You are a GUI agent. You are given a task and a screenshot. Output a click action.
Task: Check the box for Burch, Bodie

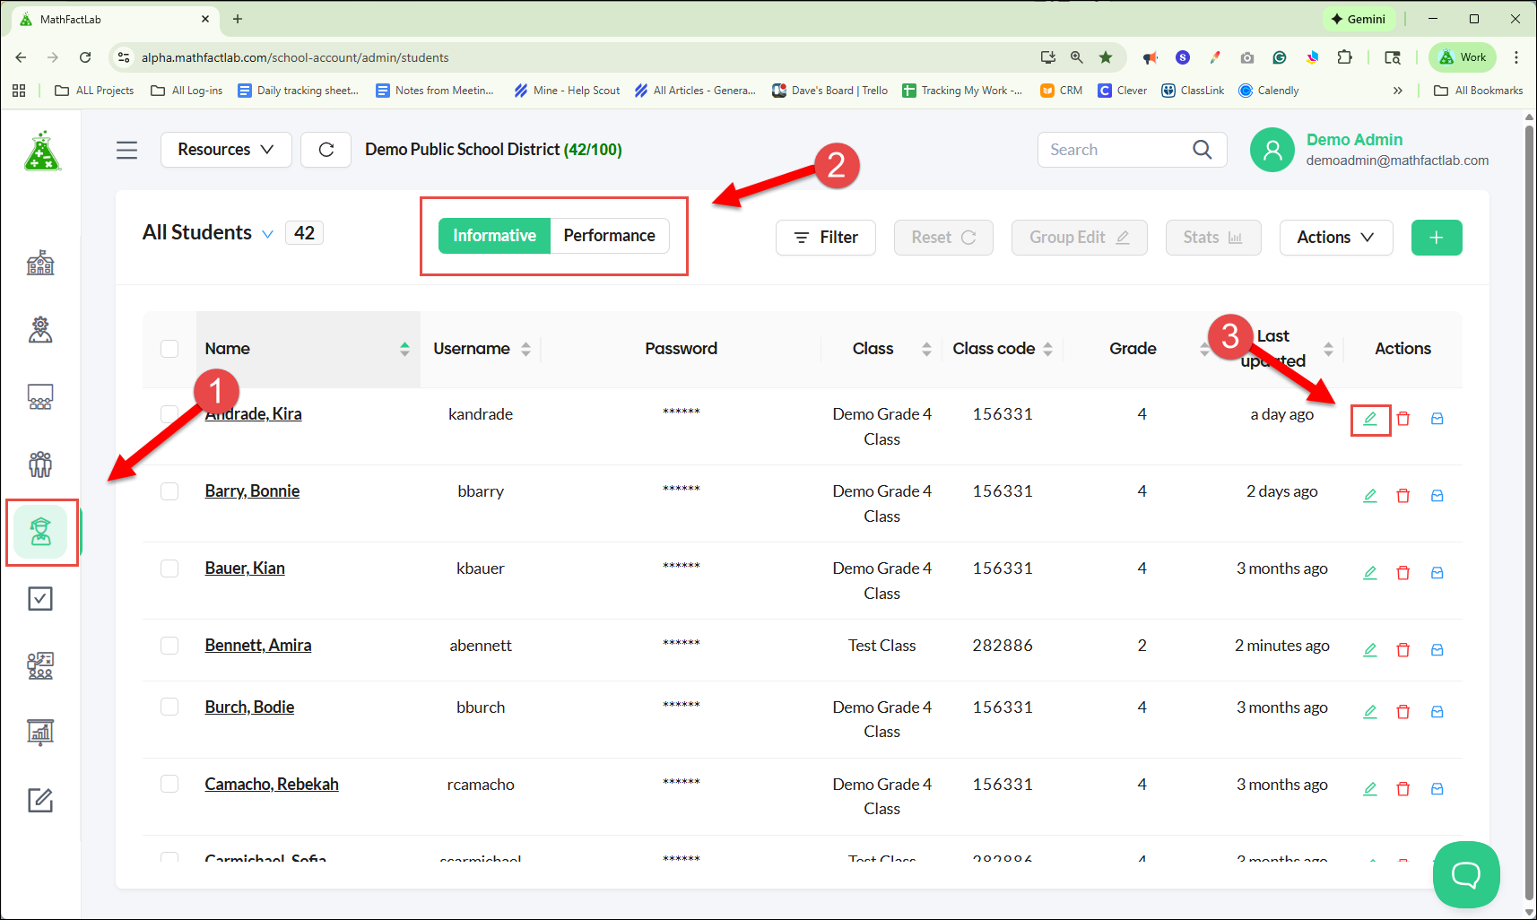coord(169,707)
